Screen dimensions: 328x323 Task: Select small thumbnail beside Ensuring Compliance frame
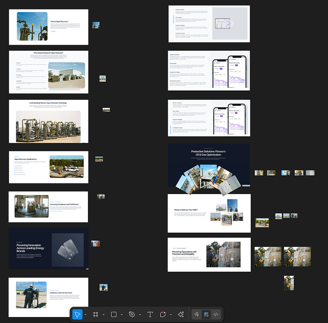[101, 196]
